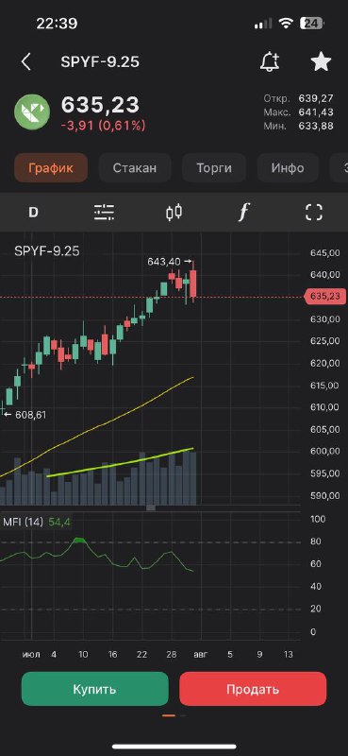Screen dimensions: 348x756
Task: Open the D timeframe selector
Action: (33, 212)
